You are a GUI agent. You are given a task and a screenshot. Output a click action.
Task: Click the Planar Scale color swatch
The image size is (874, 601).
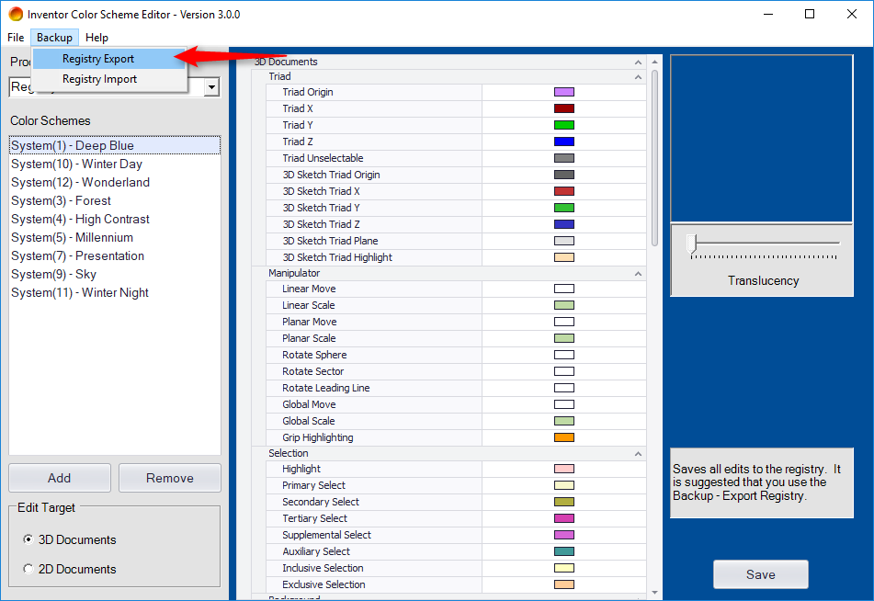pyautogui.click(x=564, y=338)
